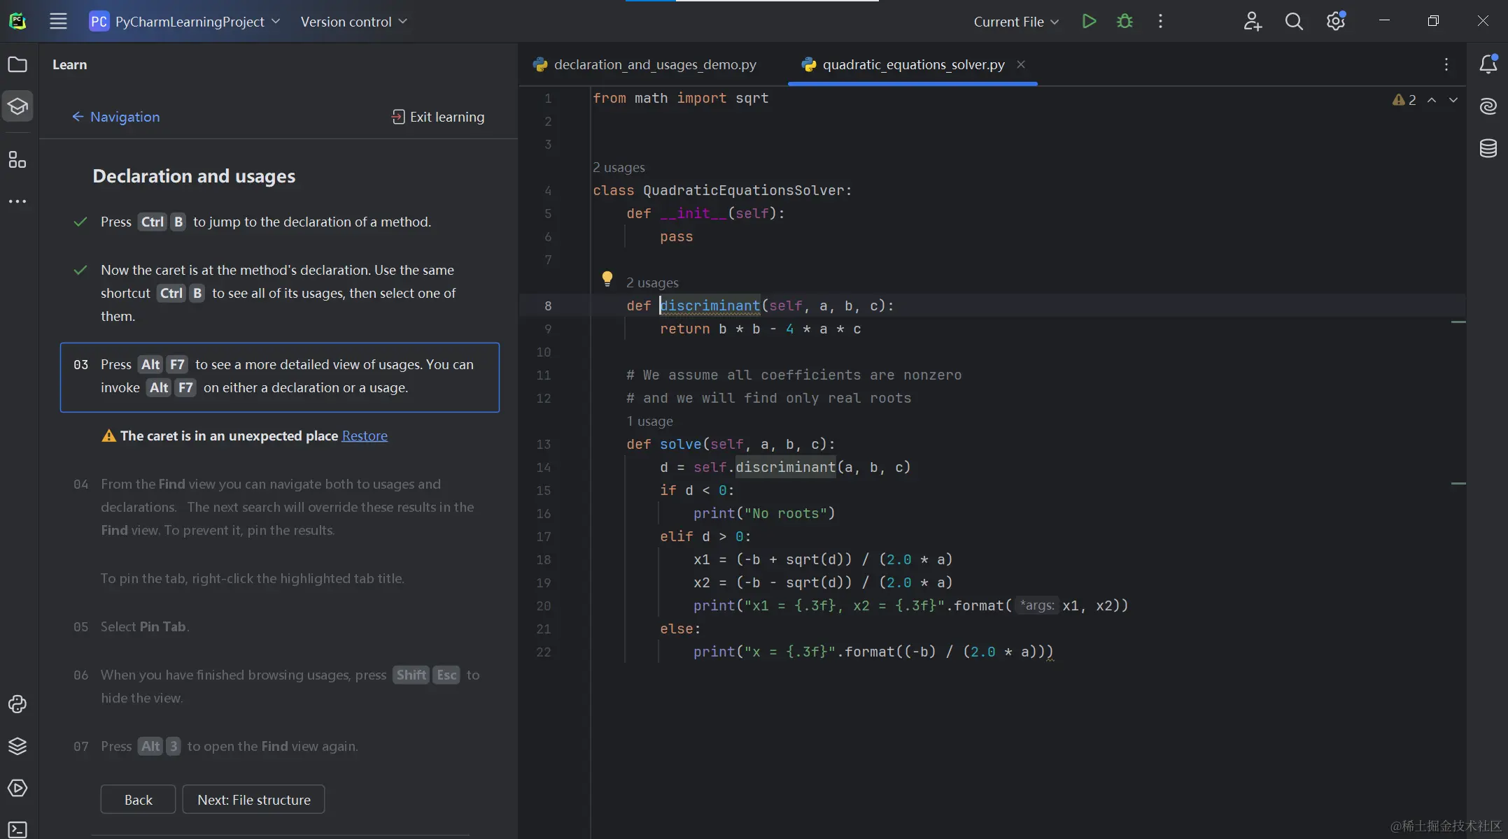Open the Structure tool window icon
The image size is (1508, 839).
(x=17, y=159)
